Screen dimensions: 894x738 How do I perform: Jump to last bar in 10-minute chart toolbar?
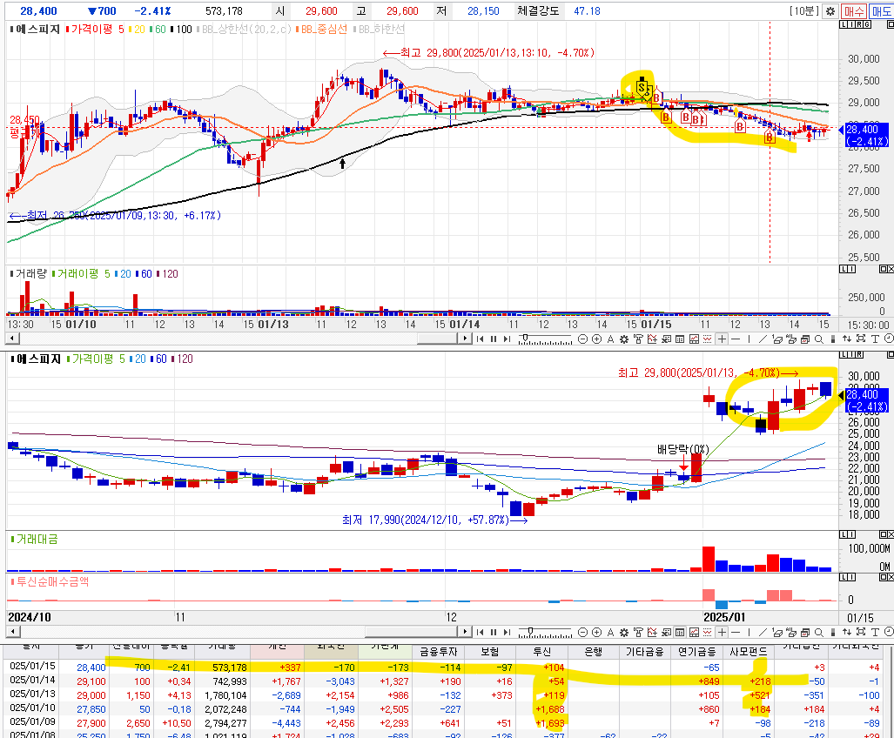507,339
